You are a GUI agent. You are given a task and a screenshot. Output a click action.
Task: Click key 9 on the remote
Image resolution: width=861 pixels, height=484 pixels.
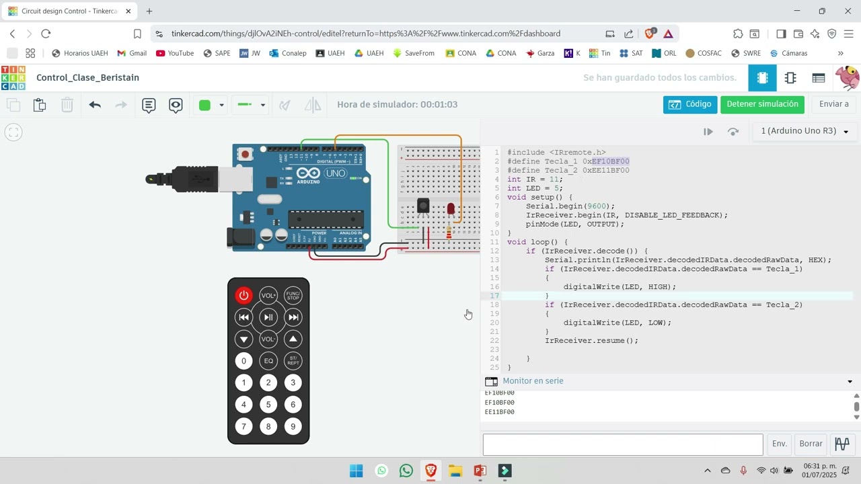click(293, 426)
